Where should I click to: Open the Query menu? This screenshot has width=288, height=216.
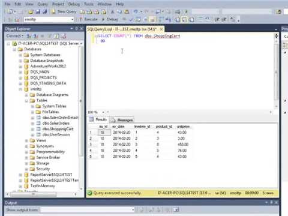pyautogui.click(x=43, y=4)
